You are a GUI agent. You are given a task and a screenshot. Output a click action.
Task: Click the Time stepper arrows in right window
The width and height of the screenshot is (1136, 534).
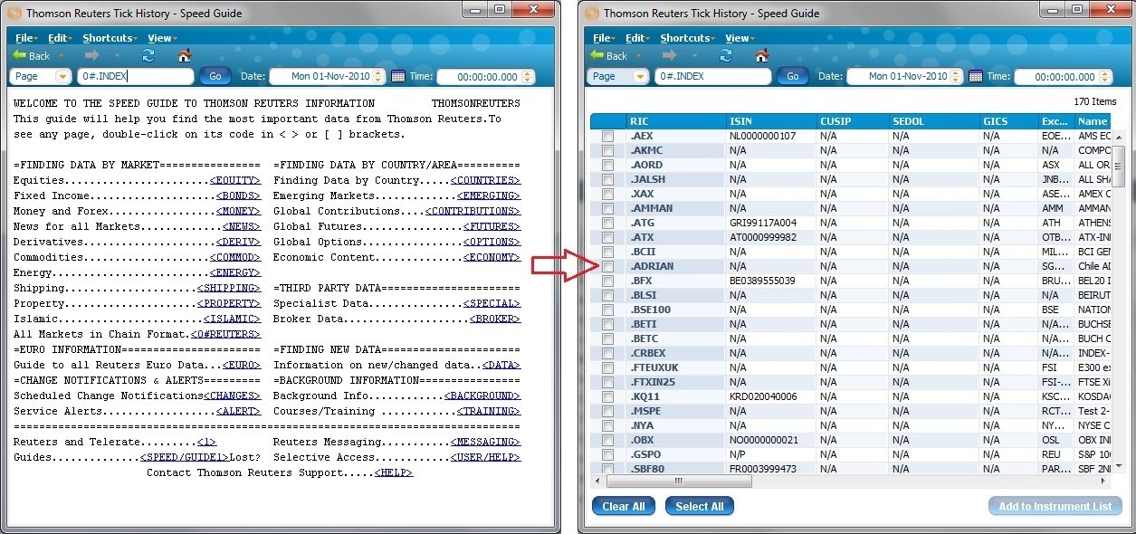[1103, 77]
